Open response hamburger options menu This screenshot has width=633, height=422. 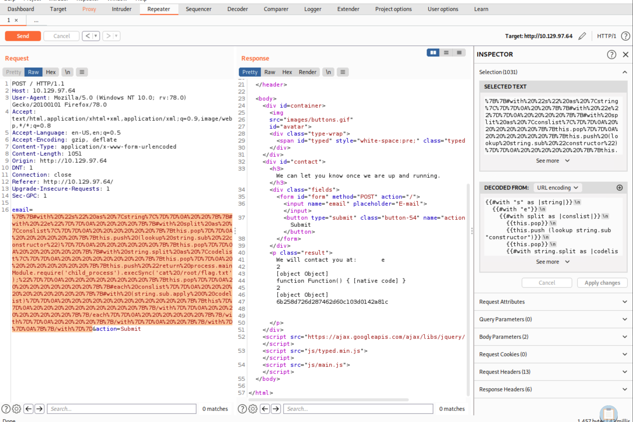click(343, 72)
